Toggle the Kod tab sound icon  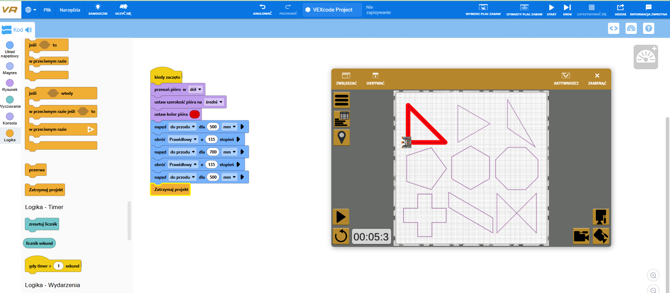28,30
